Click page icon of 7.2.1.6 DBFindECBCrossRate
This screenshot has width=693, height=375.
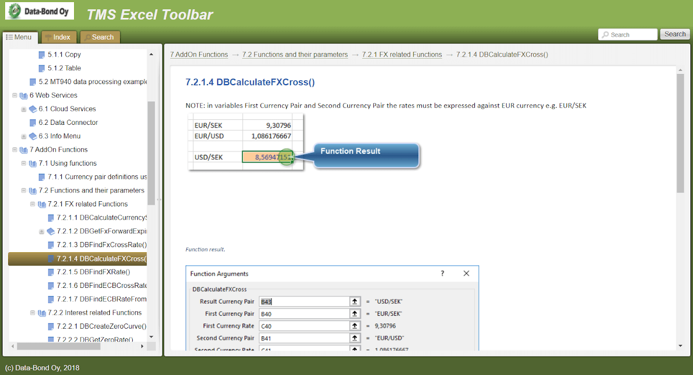pos(51,286)
